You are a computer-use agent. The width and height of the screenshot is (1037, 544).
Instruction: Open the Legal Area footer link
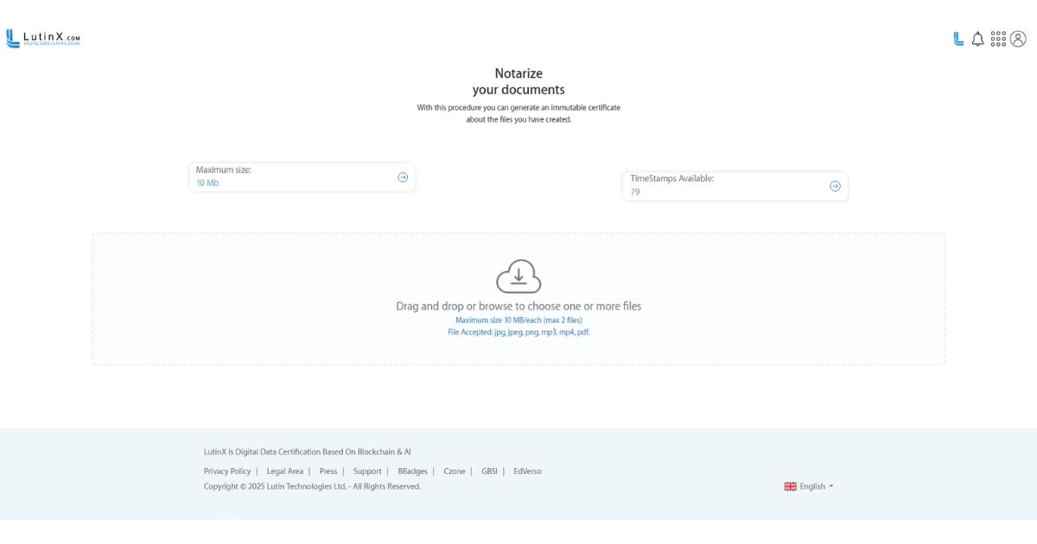point(285,471)
